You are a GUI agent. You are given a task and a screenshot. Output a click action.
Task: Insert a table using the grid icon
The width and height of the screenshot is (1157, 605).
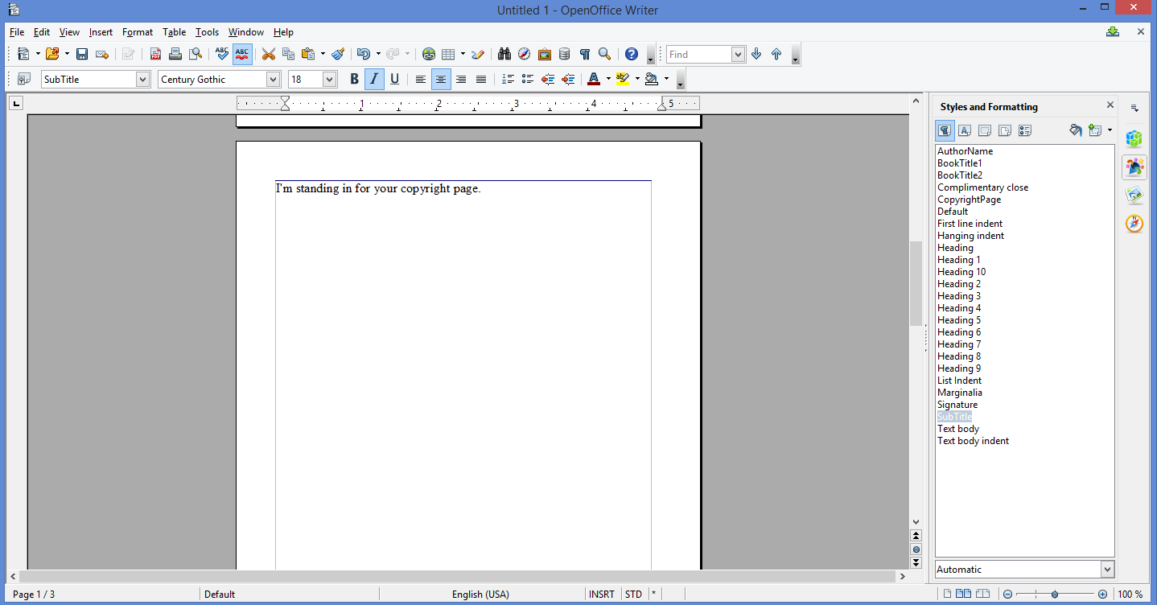(x=448, y=54)
